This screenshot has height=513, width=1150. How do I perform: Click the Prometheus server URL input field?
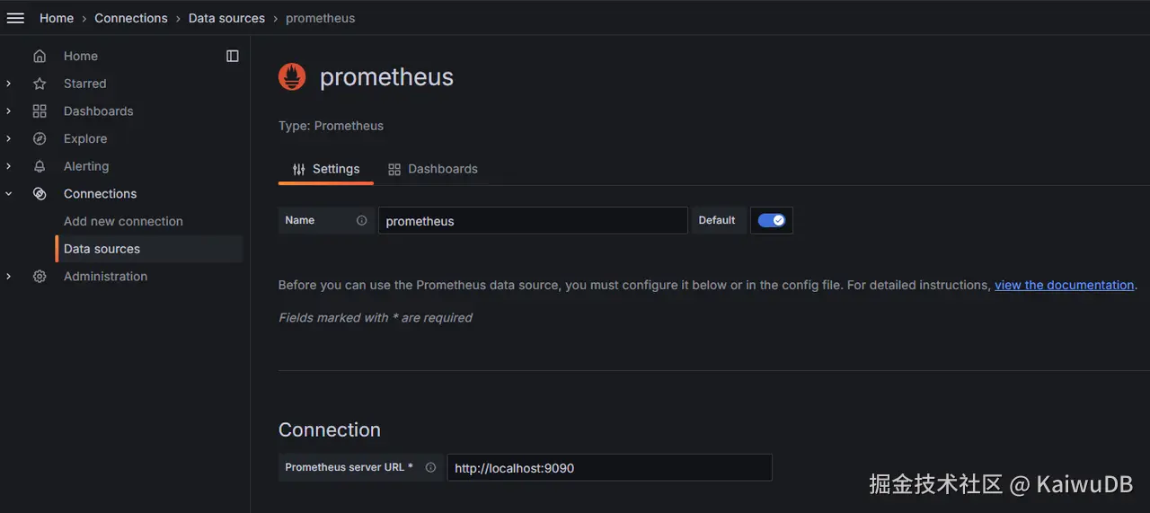(609, 467)
